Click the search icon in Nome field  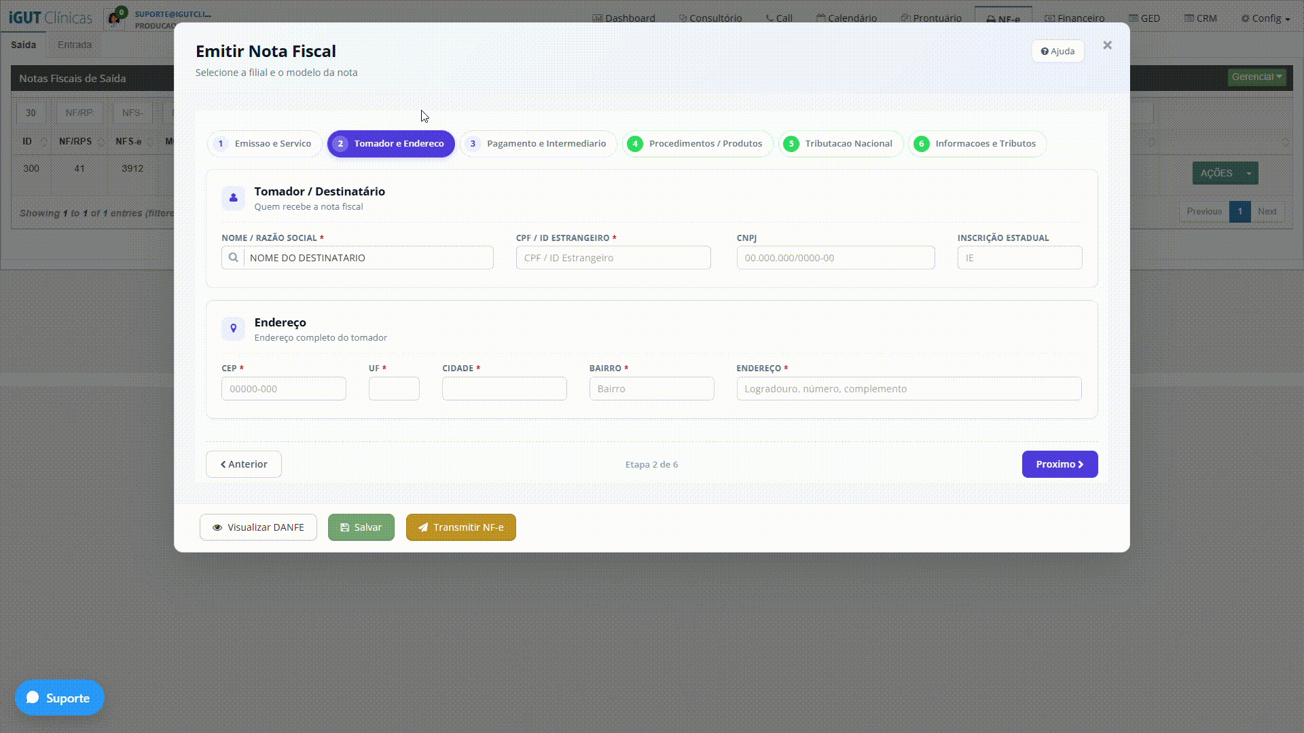click(x=233, y=258)
